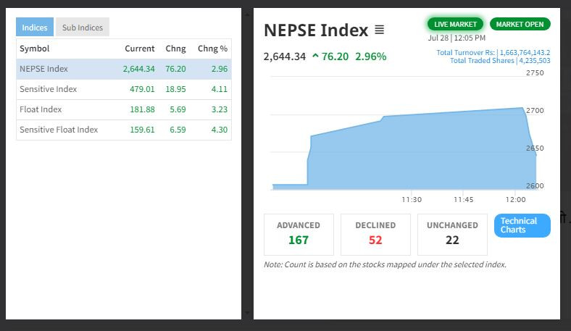
Task: Click Sensitive Index current value 479.01
Action: [x=142, y=89]
